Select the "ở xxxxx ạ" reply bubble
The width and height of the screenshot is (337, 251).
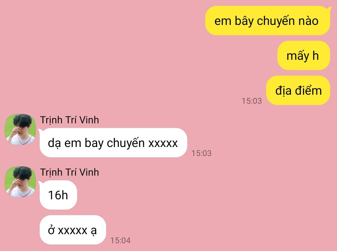[x=73, y=230]
